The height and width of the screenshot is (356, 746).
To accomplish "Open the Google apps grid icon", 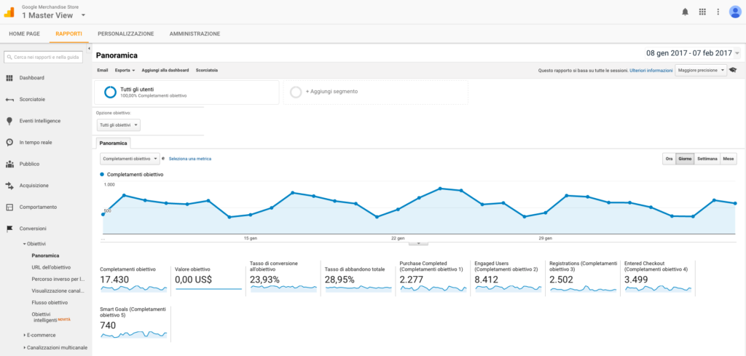I will [702, 12].
